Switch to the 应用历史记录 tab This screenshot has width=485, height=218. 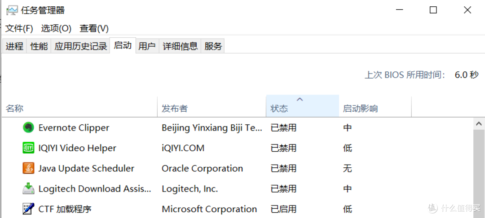[81, 46]
